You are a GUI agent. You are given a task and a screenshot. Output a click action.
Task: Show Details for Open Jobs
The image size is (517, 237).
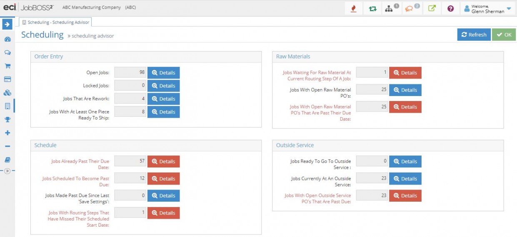pos(163,72)
